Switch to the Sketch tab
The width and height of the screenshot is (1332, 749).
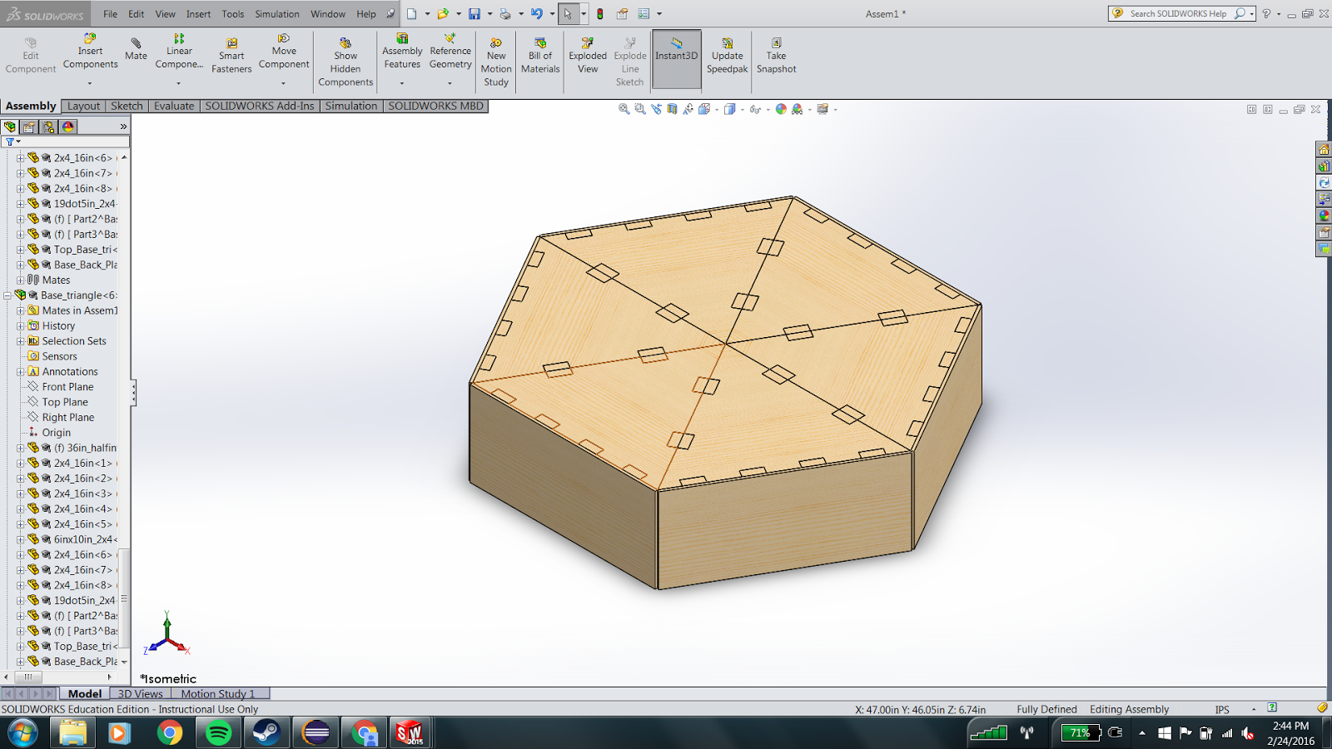pyautogui.click(x=127, y=106)
